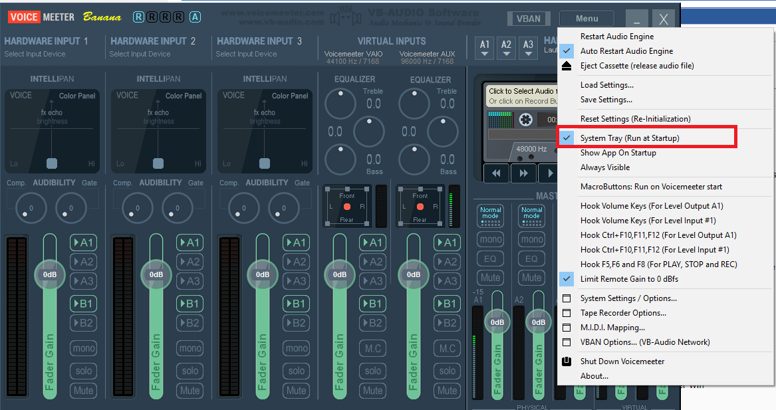Toggle mono on Hardware Input 3
Viewport: 776px width, 410px height.
click(x=297, y=348)
